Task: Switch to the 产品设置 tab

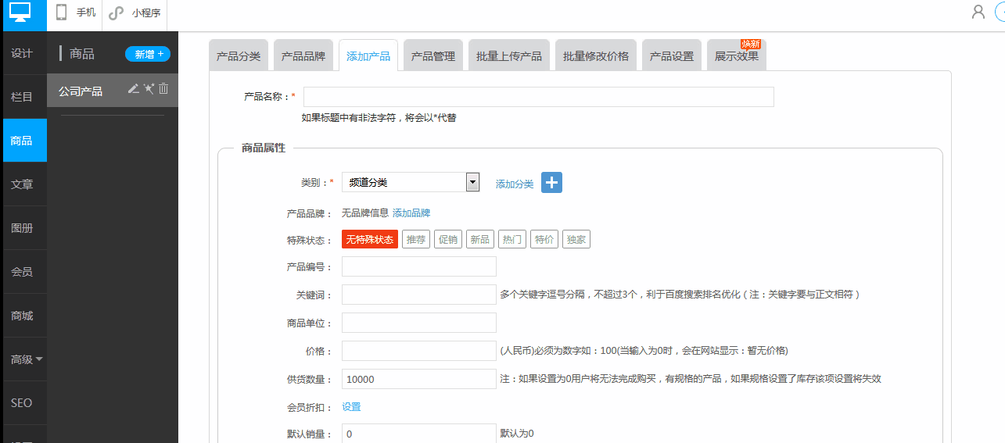Action: coord(672,55)
